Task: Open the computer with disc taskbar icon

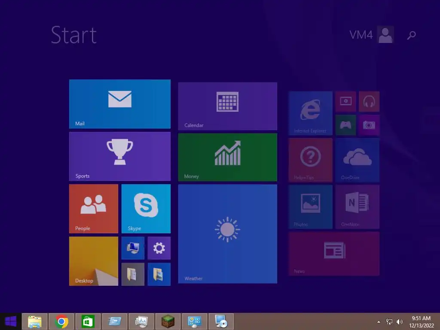Action: (221, 321)
